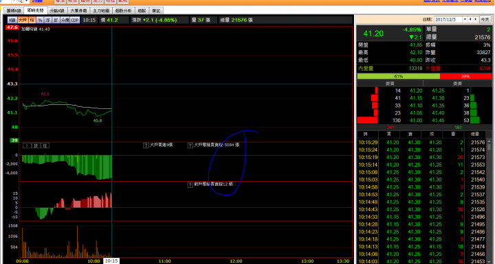
Task: Click the first orange toolbar button at top
Action: pyautogui.click(x=60, y=1)
